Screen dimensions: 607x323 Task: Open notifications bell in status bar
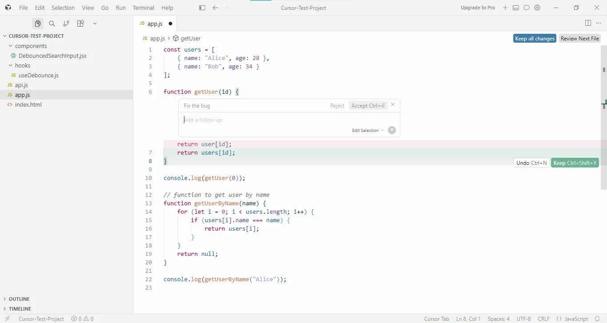click(597, 319)
